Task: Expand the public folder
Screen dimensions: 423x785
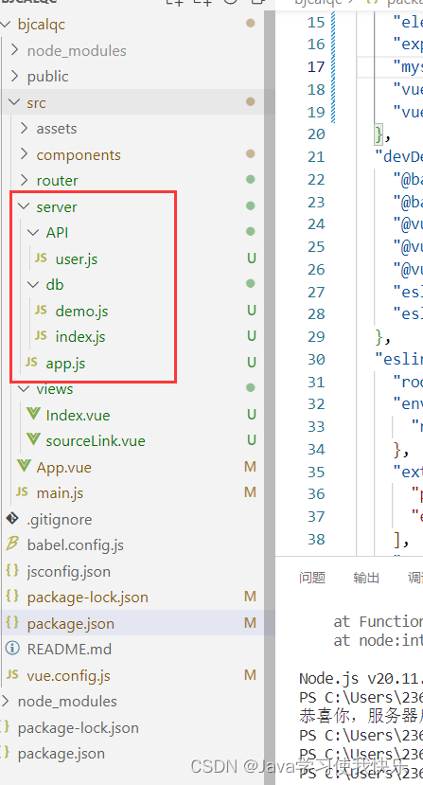Action: pos(15,76)
